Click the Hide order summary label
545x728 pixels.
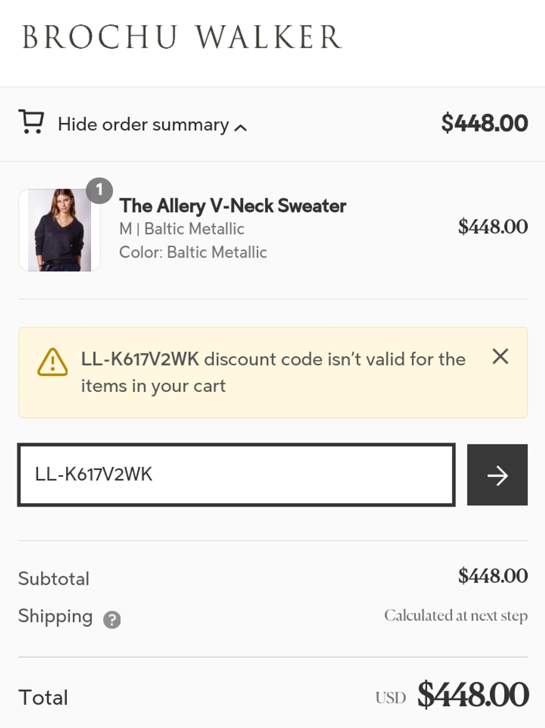click(x=143, y=125)
